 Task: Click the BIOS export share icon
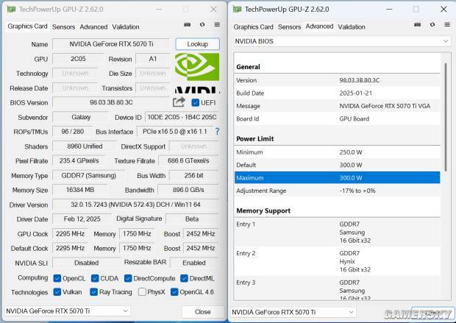pyautogui.click(x=179, y=102)
